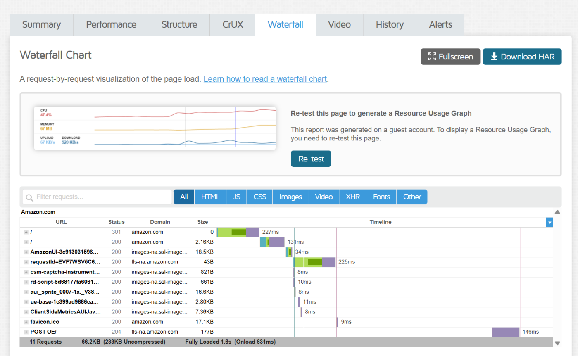
Task: Expand the AmazonUI-3c913031596 request row
Action: [x=26, y=252]
